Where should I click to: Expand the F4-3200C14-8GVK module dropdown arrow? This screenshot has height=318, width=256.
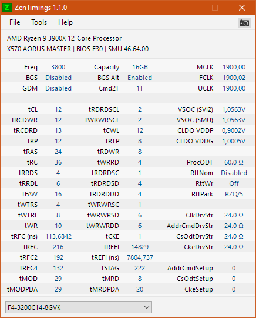click(x=147, y=307)
